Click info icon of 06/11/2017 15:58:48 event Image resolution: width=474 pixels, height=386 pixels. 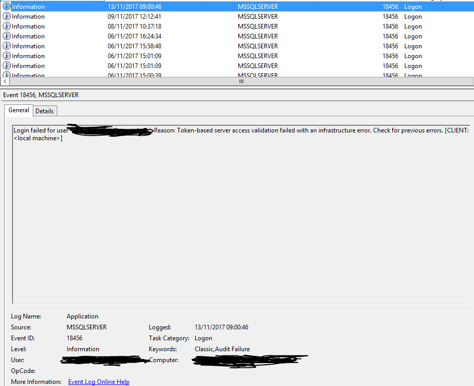click(6, 46)
